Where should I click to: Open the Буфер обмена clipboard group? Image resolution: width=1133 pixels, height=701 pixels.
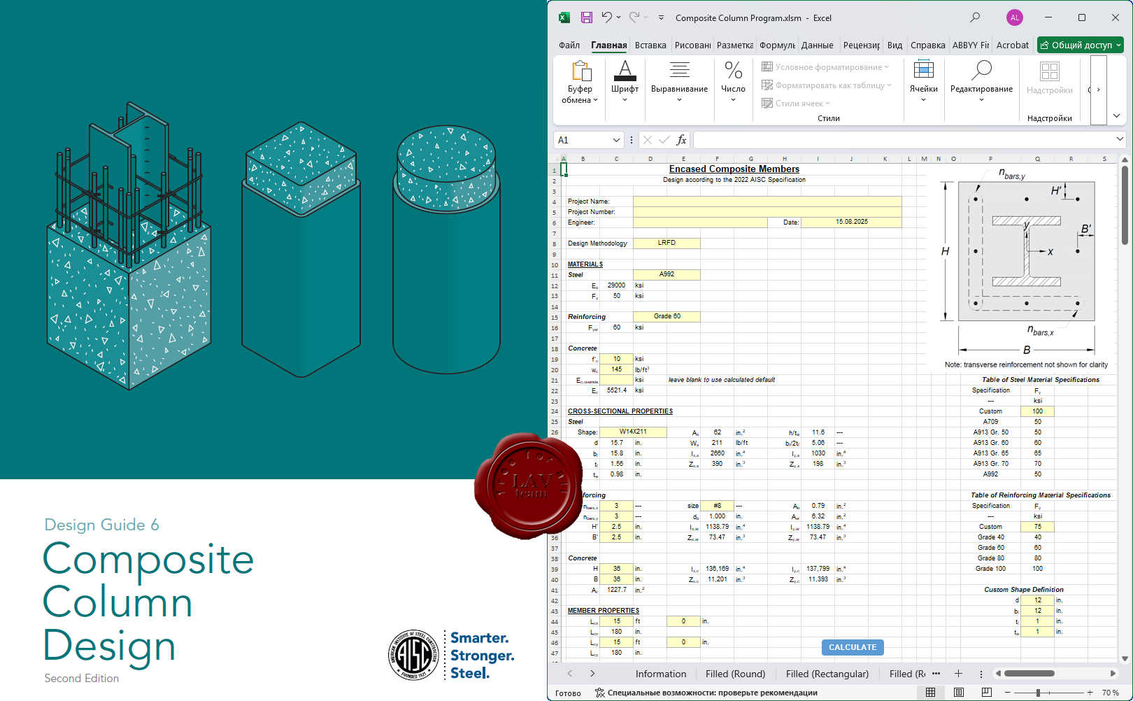coord(580,83)
